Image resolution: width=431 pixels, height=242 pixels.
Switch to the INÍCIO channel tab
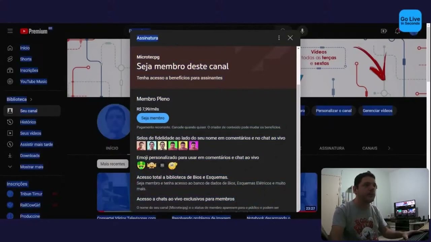(x=112, y=148)
